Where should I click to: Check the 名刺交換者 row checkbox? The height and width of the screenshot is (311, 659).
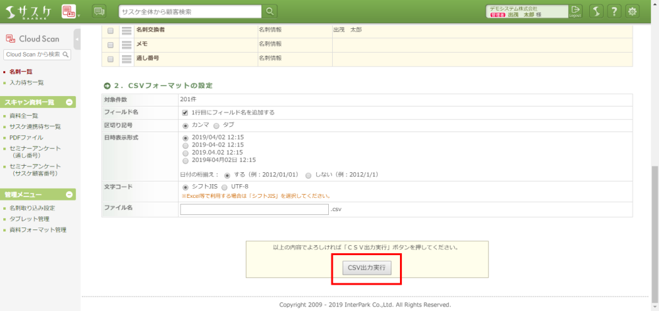[110, 30]
